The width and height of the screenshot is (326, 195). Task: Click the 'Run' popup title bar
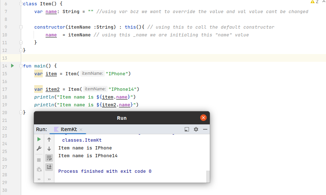121,118
